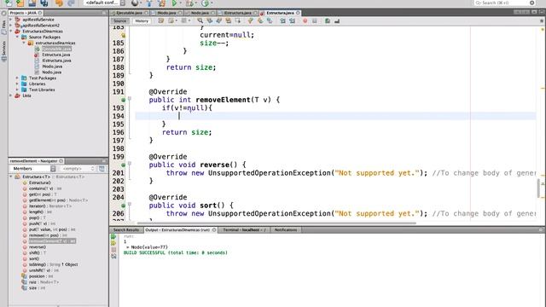Viewport: 546px width, 307px height.
Task: Click the Find Selection magnifier icon in editor toolbar
Action: [200, 20]
